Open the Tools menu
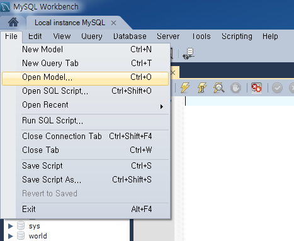294x241 pixels. pos(201,36)
